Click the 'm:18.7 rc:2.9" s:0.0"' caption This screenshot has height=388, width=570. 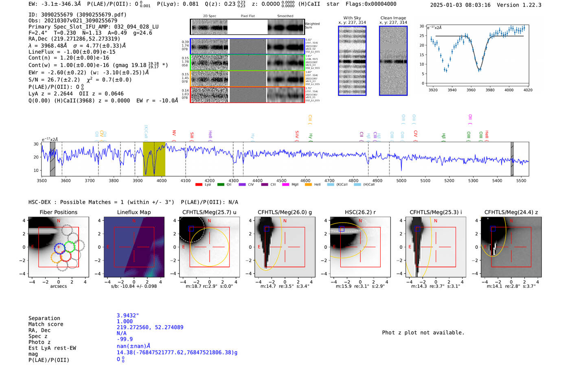click(x=209, y=286)
